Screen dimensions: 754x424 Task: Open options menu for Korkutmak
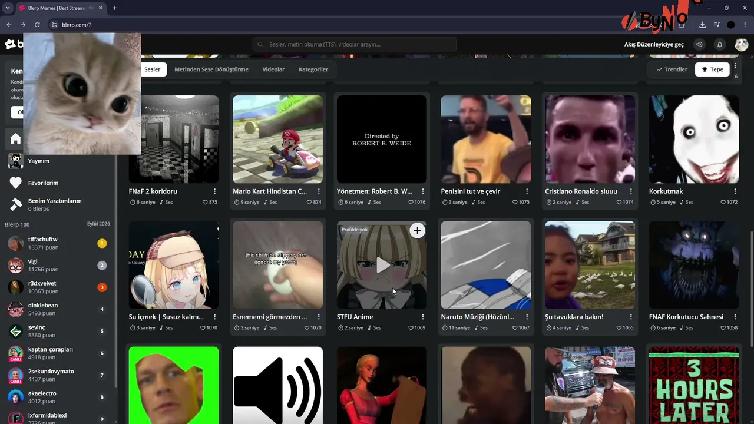pos(735,191)
